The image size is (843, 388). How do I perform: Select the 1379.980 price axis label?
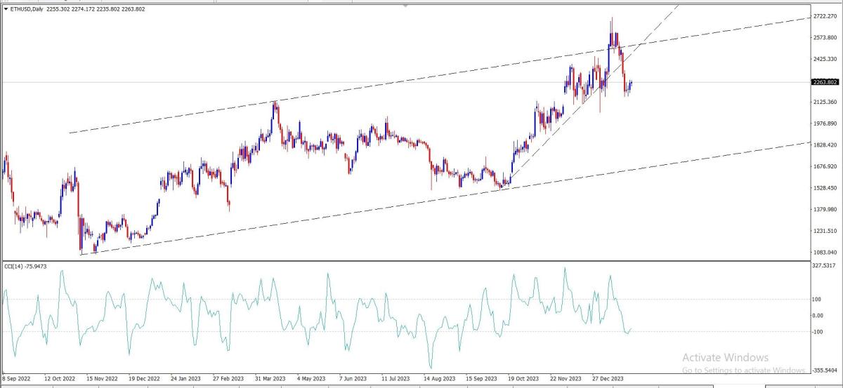click(x=825, y=210)
